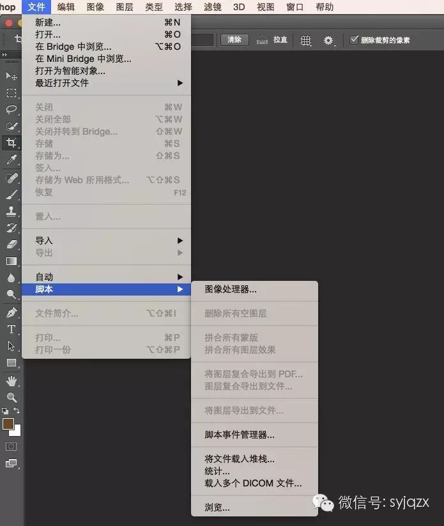This screenshot has width=444, height=526.
Task: Choose 在 Bridge 中浏览...
Action: [x=106, y=47]
